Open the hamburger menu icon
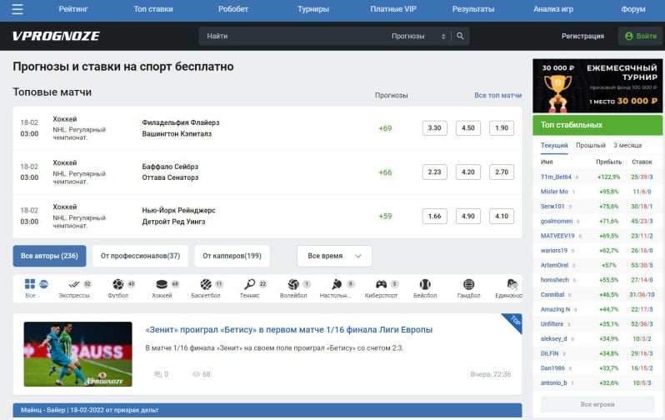The image size is (665, 420). point(17,9)
